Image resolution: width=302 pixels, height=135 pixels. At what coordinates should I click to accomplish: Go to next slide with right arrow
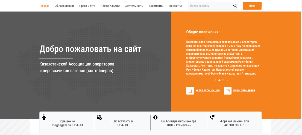coord(227,81)
